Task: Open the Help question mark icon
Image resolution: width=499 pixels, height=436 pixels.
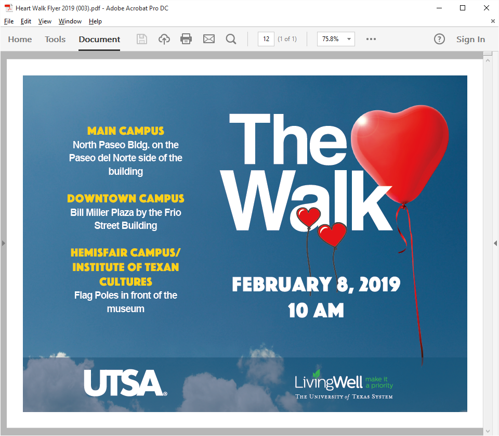Action: click(x=439, y=39)
